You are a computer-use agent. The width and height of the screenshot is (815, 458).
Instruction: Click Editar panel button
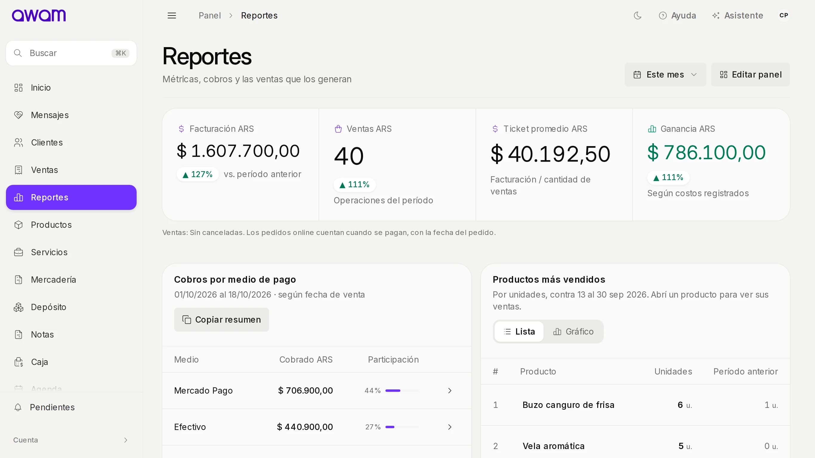pos(751,75)
